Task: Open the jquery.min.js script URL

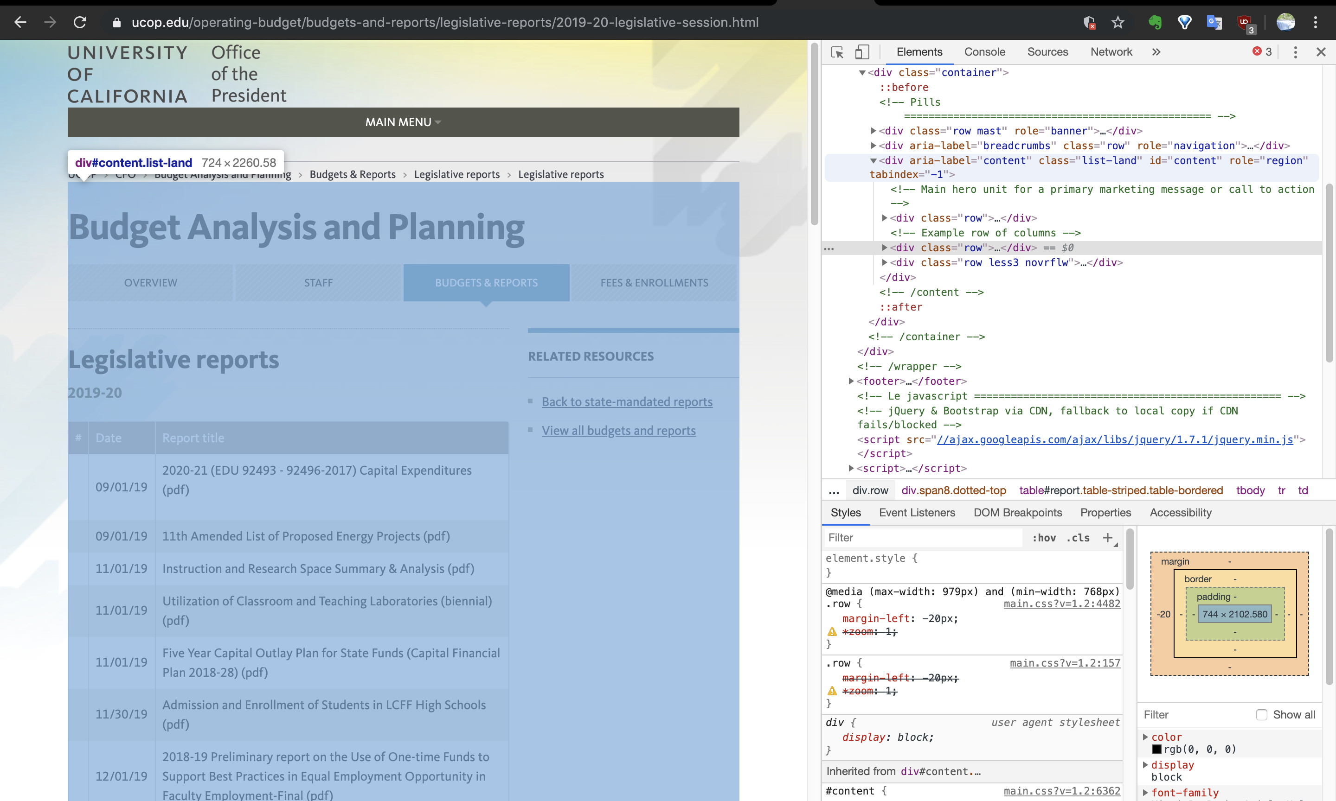Action: pyautogui.click(x=1115, y=439)
